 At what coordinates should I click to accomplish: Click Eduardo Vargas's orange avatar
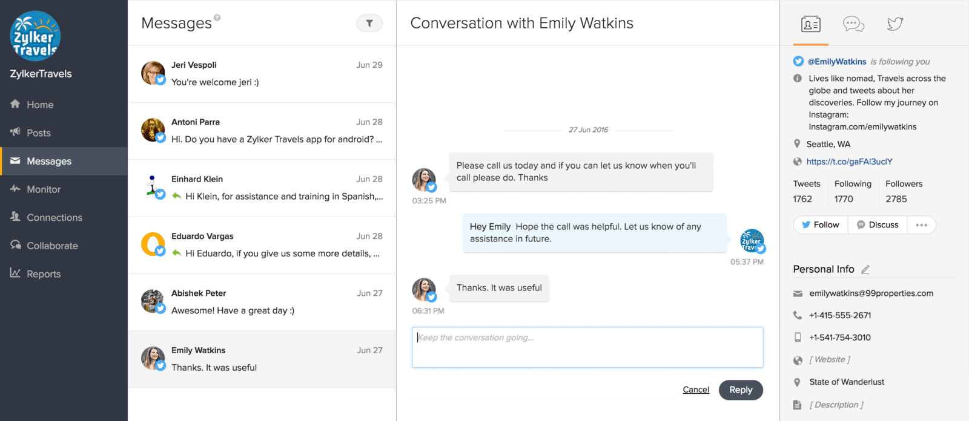153,244
